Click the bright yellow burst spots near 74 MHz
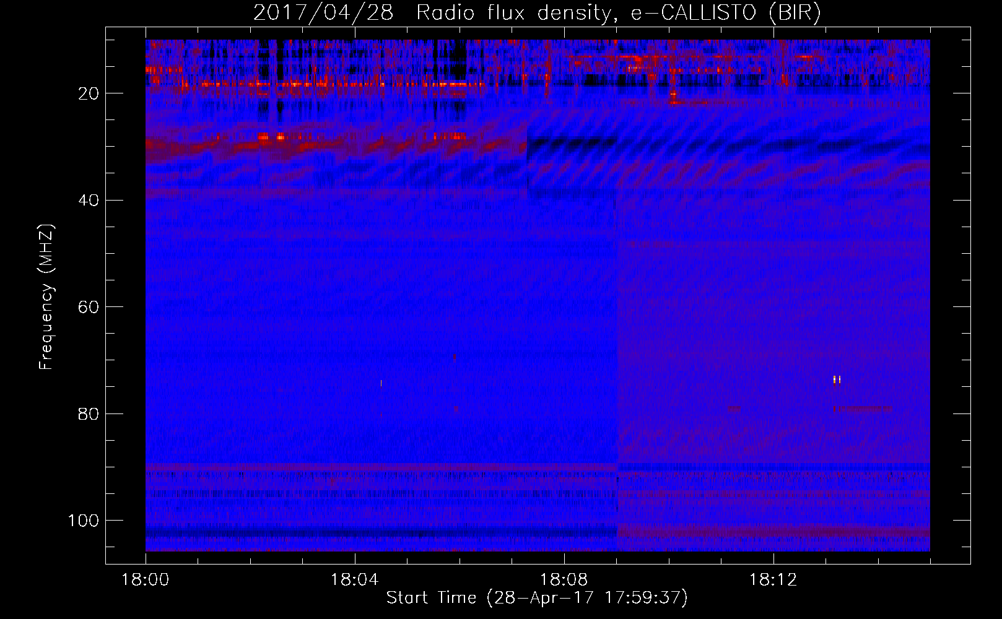 [x=837, y=379]
